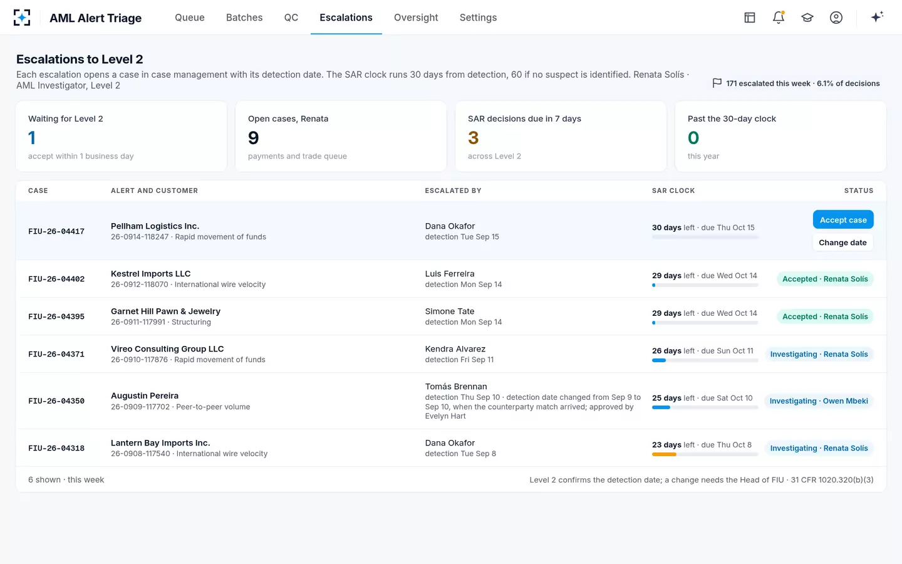902x564 pixels.
Task: Click the flag icon beside escalated count
Action: 717,83
